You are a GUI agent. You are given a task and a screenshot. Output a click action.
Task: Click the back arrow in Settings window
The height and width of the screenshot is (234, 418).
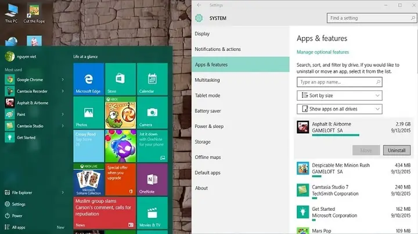pos(199,5)
